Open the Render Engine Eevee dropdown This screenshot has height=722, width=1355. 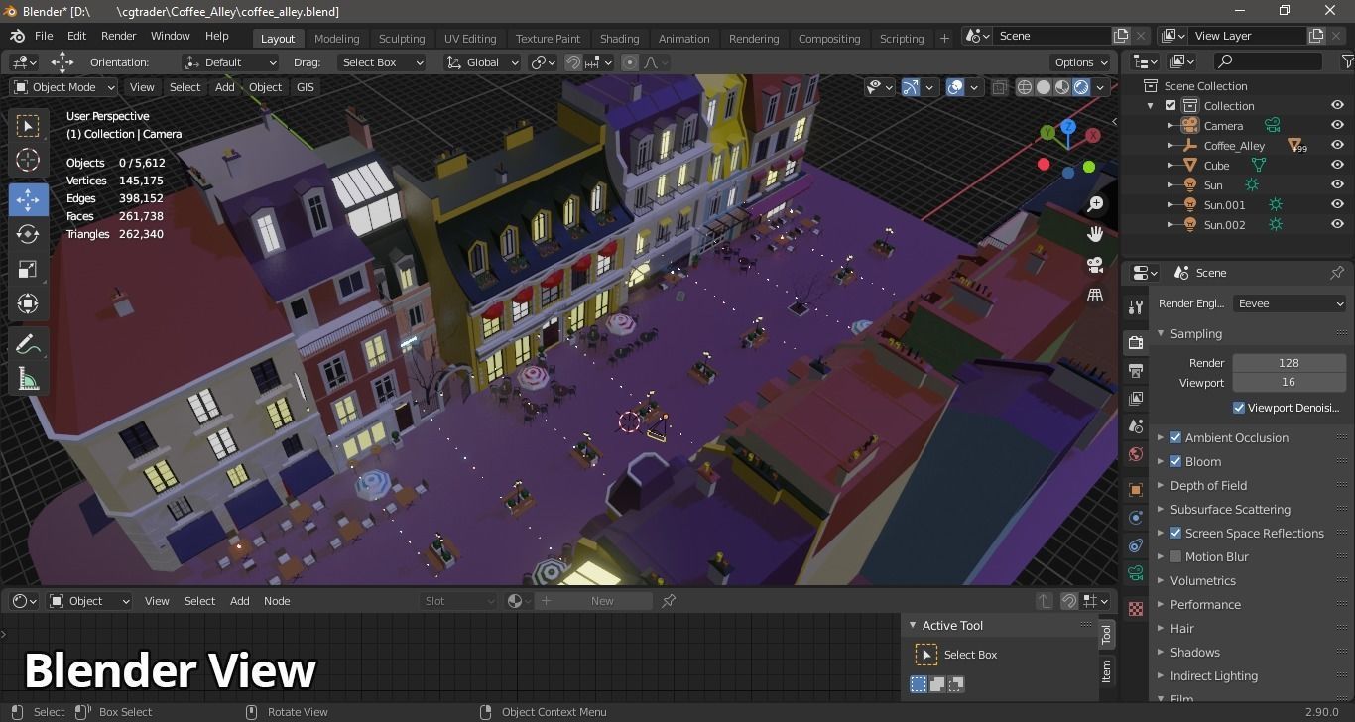1290,303
